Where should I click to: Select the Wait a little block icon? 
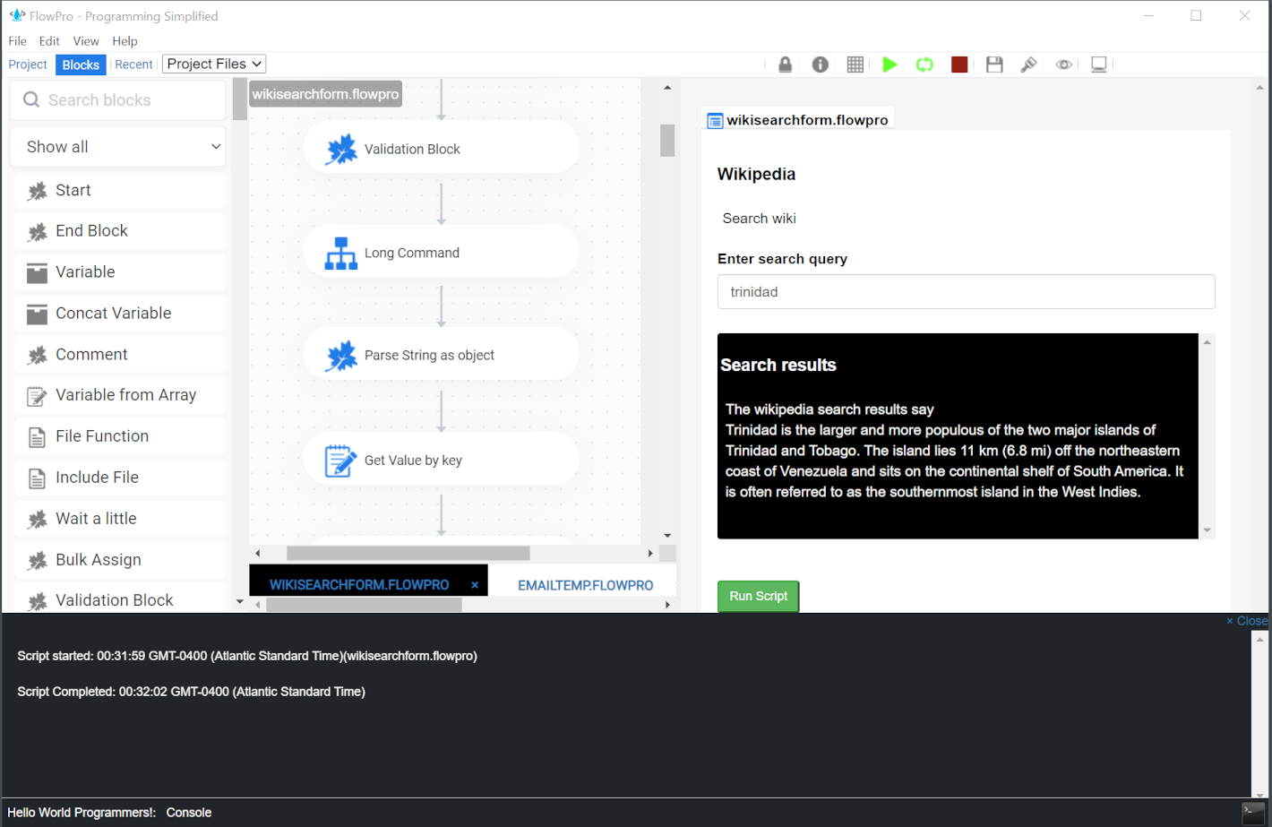[37, 520]
